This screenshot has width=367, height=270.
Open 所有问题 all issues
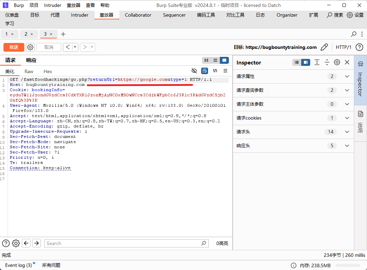point(51,265)
